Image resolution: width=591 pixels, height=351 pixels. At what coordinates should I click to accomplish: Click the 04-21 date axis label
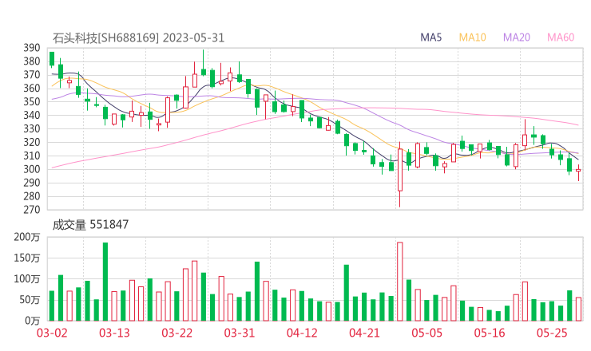(x=364, y=333)
